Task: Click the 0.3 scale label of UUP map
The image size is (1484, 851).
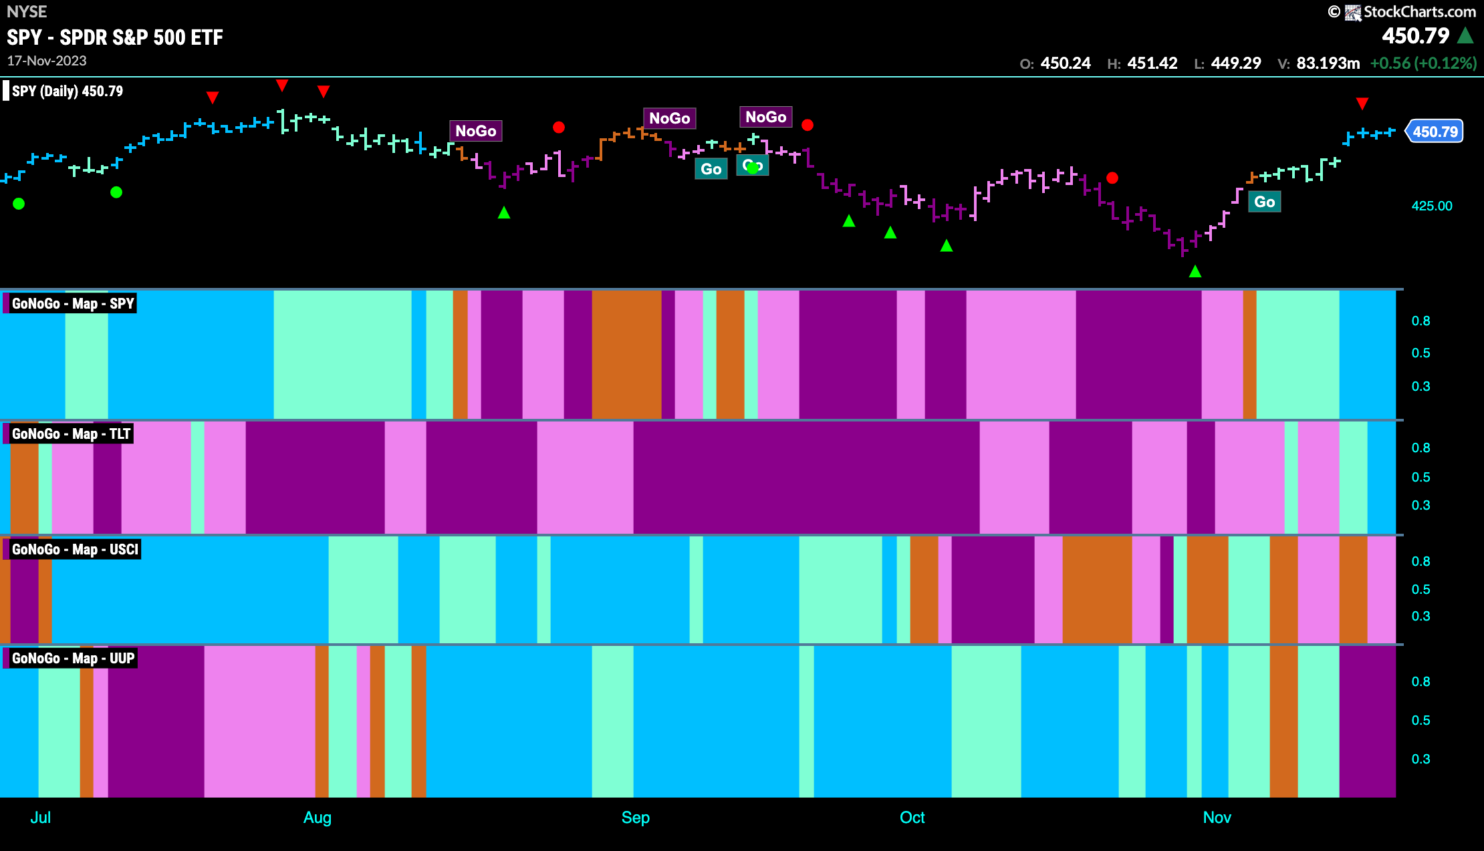Action: [1420, 759]
